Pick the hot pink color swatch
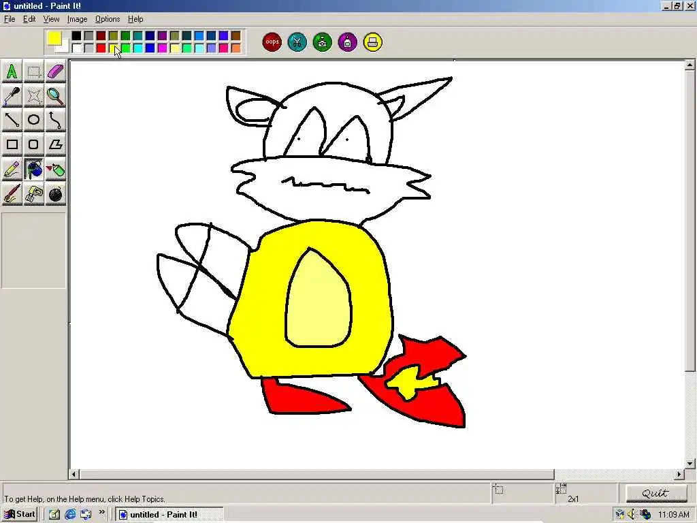Screen dimensions: 697x523 [223, 48]
